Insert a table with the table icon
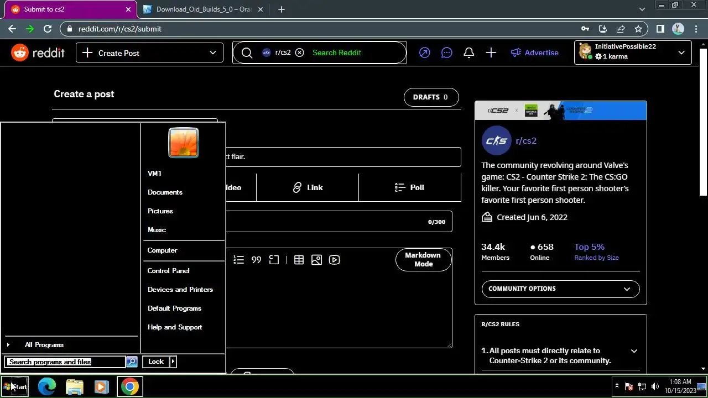 click(299, 260)
